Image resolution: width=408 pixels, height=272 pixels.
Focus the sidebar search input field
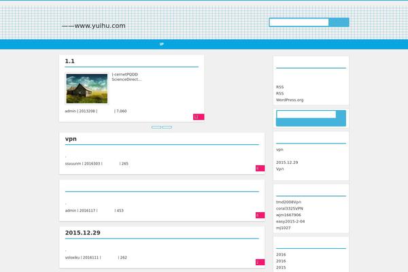point(306,114)
